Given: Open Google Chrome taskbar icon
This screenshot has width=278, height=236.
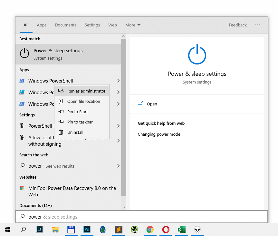Looking at the screenshot, I should pyautogui.click(x=150, y=230).
